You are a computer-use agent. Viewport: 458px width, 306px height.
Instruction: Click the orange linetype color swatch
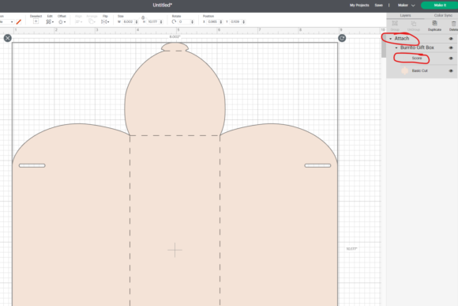pos(19,21)
